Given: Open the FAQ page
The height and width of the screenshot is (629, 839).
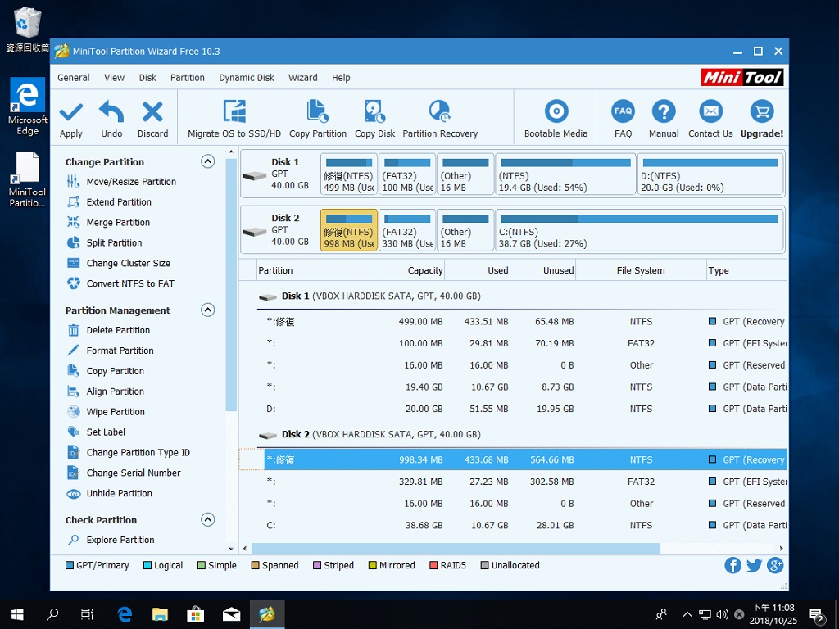Looking at the screenshot, I should click(623, 120).
